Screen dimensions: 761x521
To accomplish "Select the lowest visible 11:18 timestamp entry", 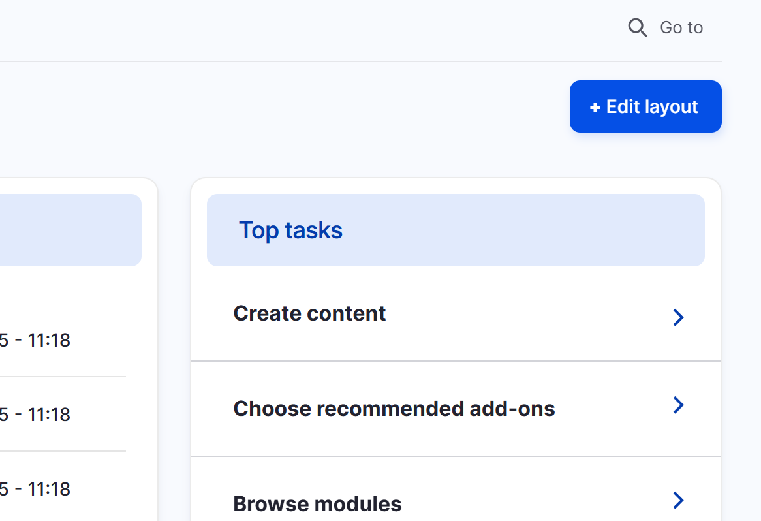I will click(x=35, y=489).
